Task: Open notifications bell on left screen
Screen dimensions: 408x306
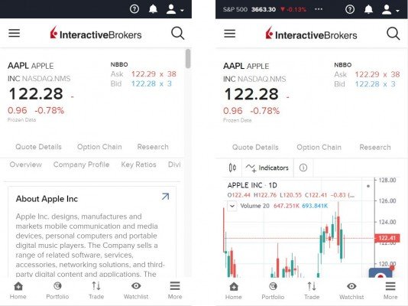Action: point(153,9)
